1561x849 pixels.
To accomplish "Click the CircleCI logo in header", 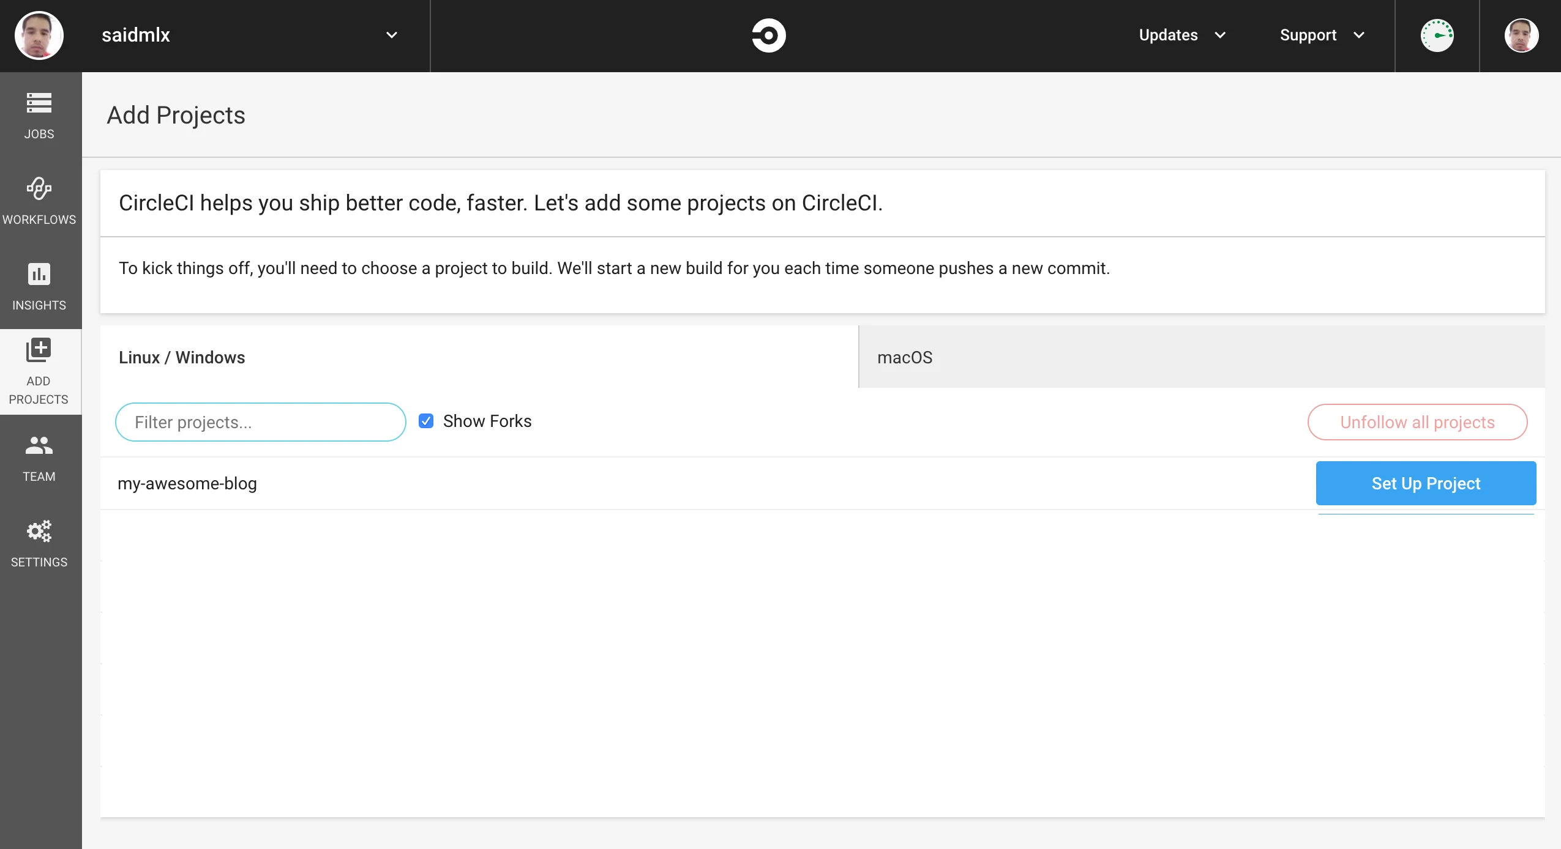I will coord(769,35).
